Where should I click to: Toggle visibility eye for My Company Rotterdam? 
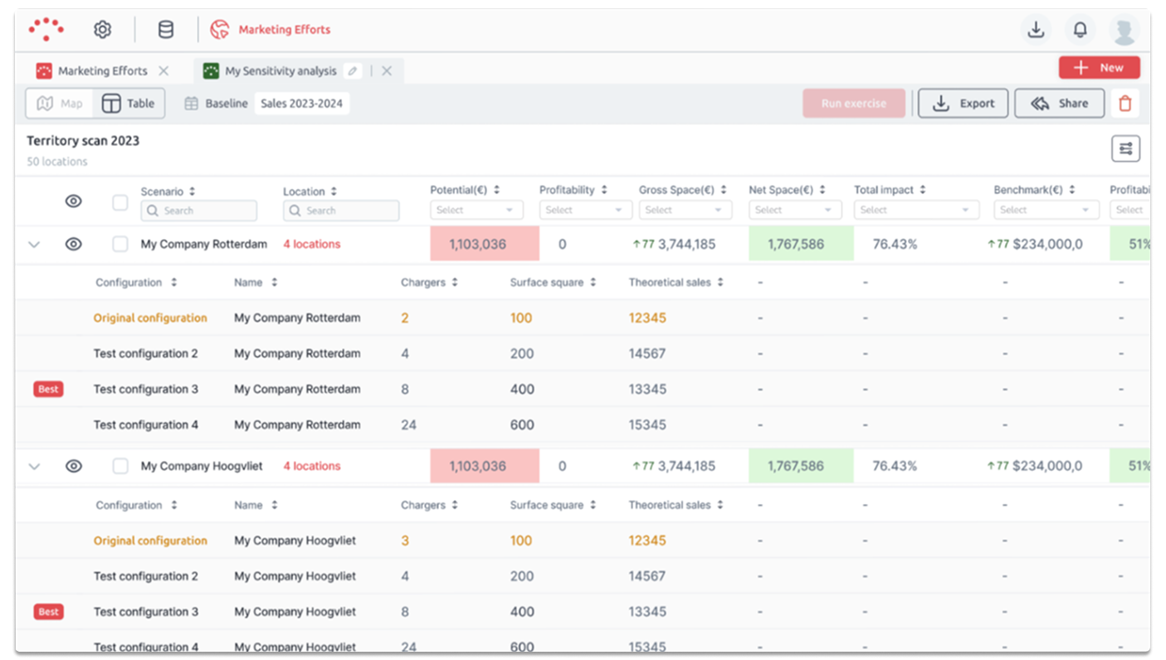click(x=74, y=245)
